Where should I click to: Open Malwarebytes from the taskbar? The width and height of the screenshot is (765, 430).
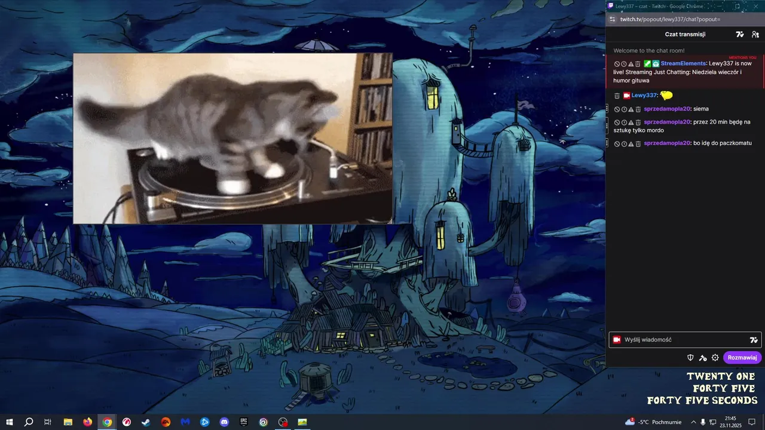(185, 422)
